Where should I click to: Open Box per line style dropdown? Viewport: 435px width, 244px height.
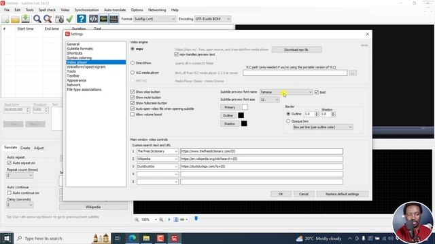click(x=323, y=127)
